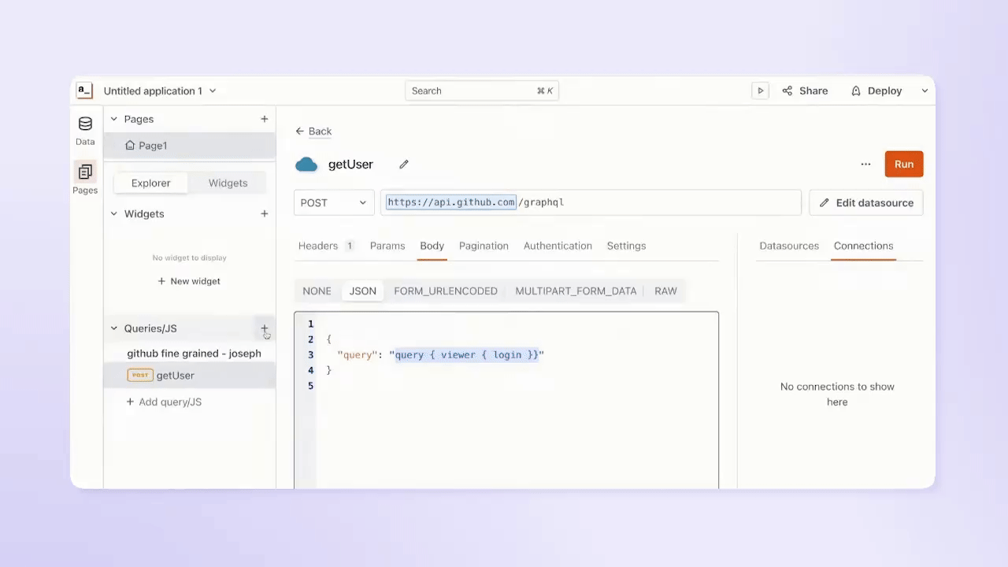
Task: Toggle to Widgets view in the explorer
Action: click(x=228, y=183)
